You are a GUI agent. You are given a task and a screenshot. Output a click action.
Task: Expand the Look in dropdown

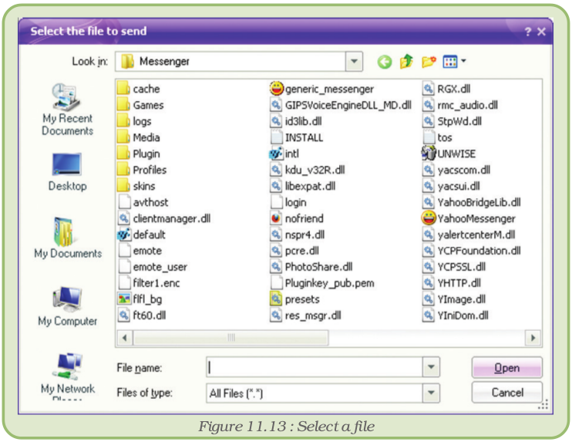[x=354, y=62]
